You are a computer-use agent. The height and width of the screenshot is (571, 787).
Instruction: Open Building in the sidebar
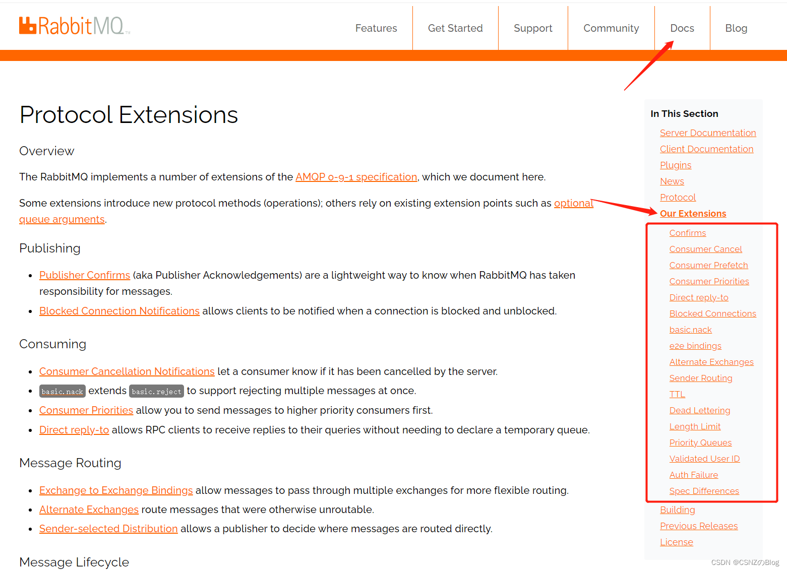(x=678, y=510)
